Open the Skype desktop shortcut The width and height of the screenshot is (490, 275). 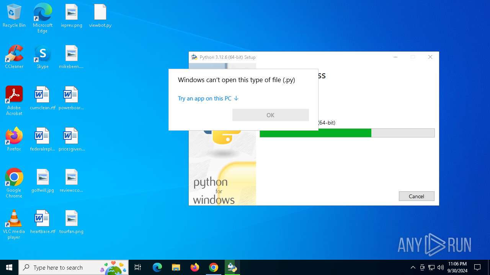[42, 57]
